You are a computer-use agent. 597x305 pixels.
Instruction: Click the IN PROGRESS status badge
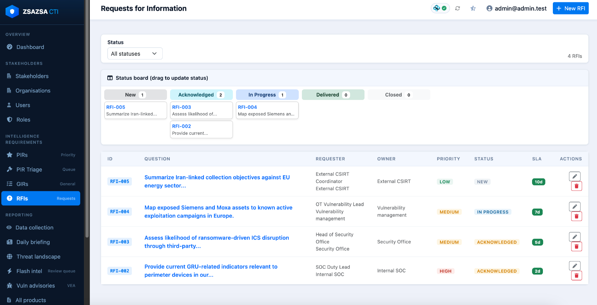point(493,212)
